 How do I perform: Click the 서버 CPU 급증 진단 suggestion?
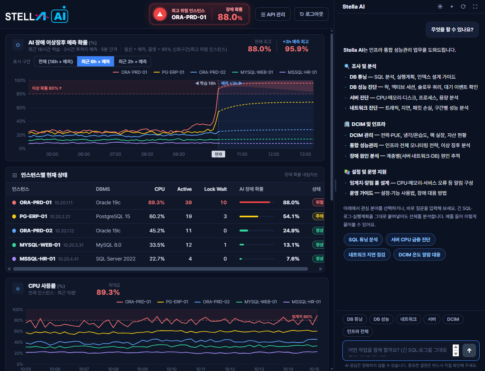tap(411, 239)
